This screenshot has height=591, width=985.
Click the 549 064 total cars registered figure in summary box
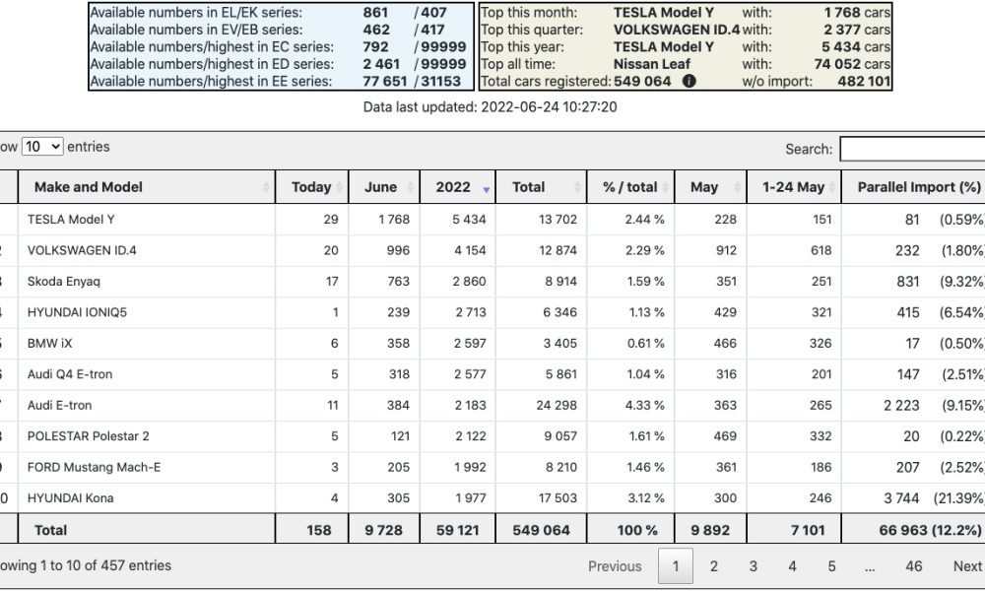pyautogui.click(x=642, y=81)
